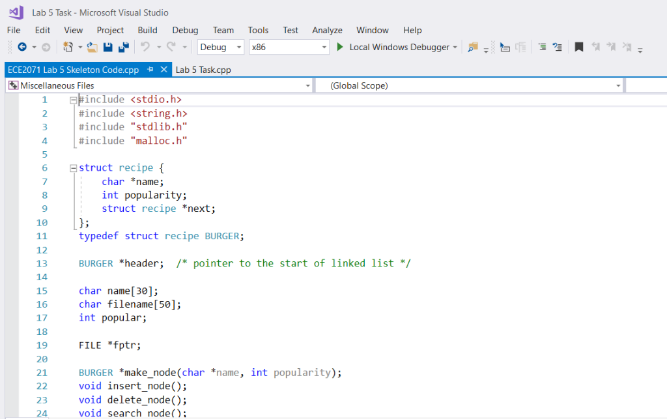Click the Navigate Forward arrow icon

pos(46,47)
